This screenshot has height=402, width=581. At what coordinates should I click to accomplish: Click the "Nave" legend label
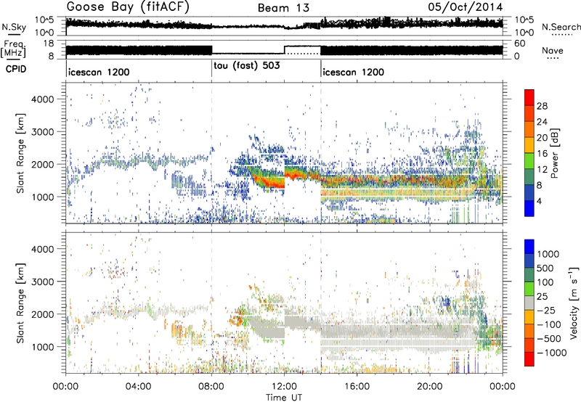point(553,51)
